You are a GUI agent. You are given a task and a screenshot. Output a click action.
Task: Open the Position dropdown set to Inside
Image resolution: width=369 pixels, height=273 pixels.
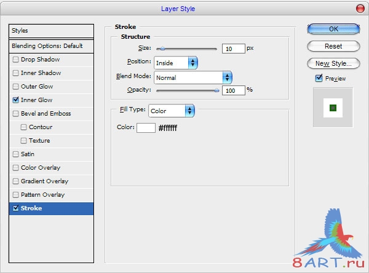pyautogui.click(x=175, y=63)
